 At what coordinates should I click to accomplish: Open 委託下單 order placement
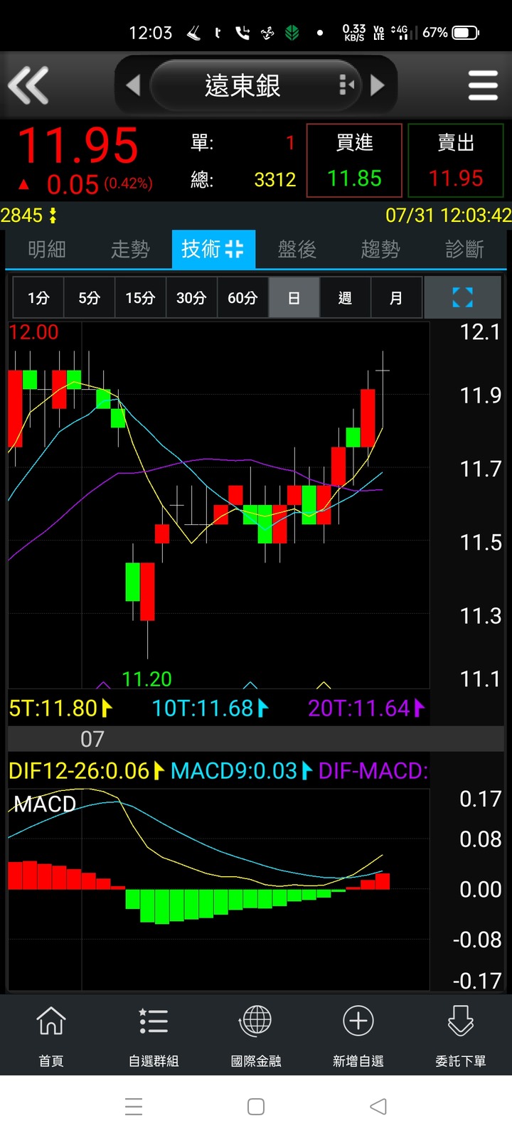[x=461, y=1036]
